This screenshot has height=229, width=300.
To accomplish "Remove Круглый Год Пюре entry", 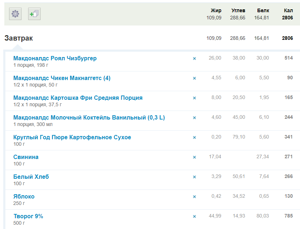I will click(194, 137).
